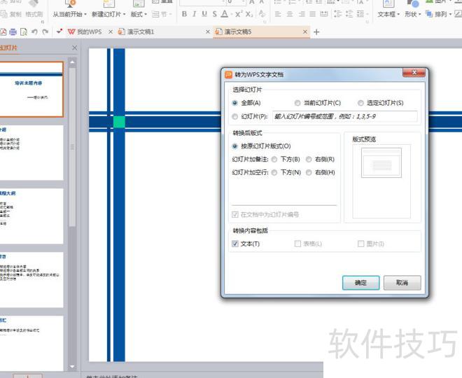Viewport: 462px width, 378px height.
Task: Click the undo arrow icon
Action: click(x=34, y=31)
